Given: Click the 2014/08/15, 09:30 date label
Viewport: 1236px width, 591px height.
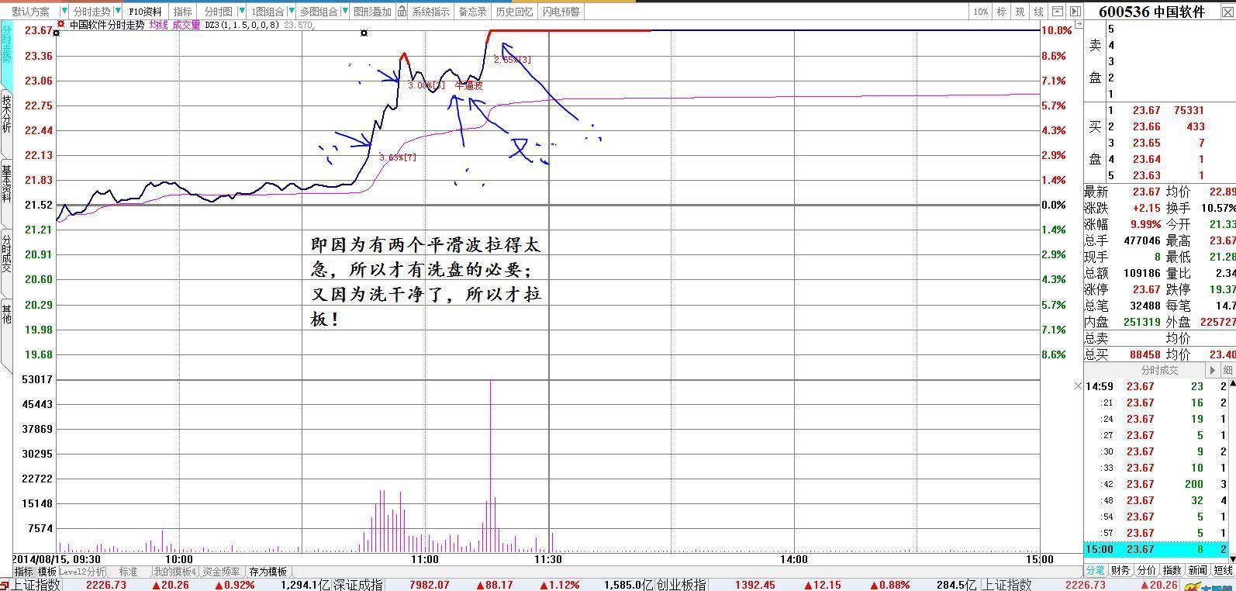Looking at the screenshot, I should (x=57, y=559).
